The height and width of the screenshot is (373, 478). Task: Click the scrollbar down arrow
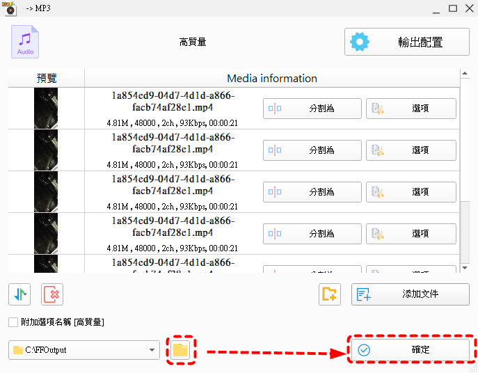[x=465, y=268]
